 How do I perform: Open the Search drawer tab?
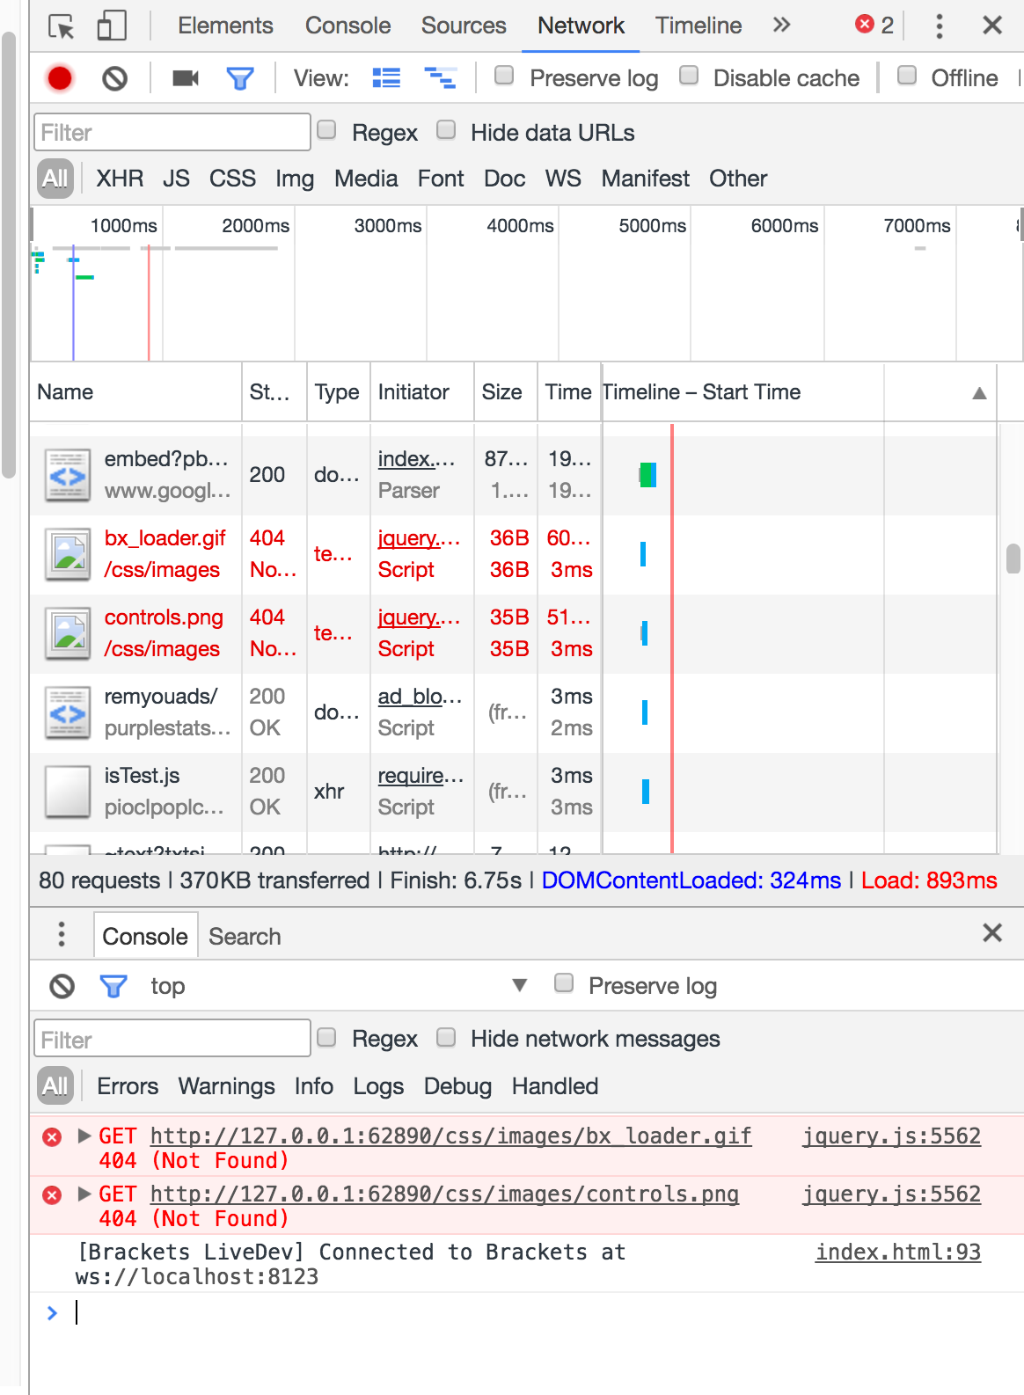pyautogui.click(x=245, y=937)
